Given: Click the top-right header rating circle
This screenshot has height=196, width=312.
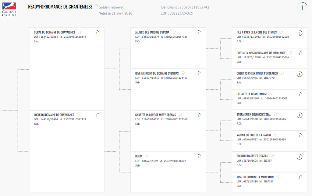Looking at the screenshot, I should pyautogui.click(x=302, y=8).
